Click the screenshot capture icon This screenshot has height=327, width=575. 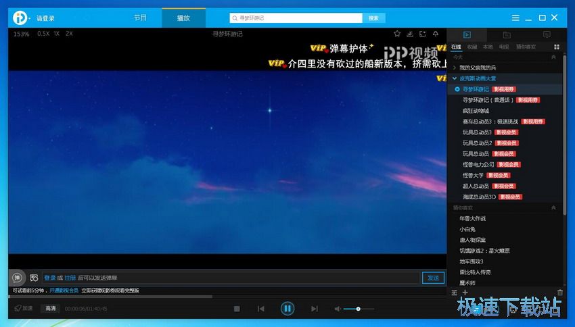(422, 34)
